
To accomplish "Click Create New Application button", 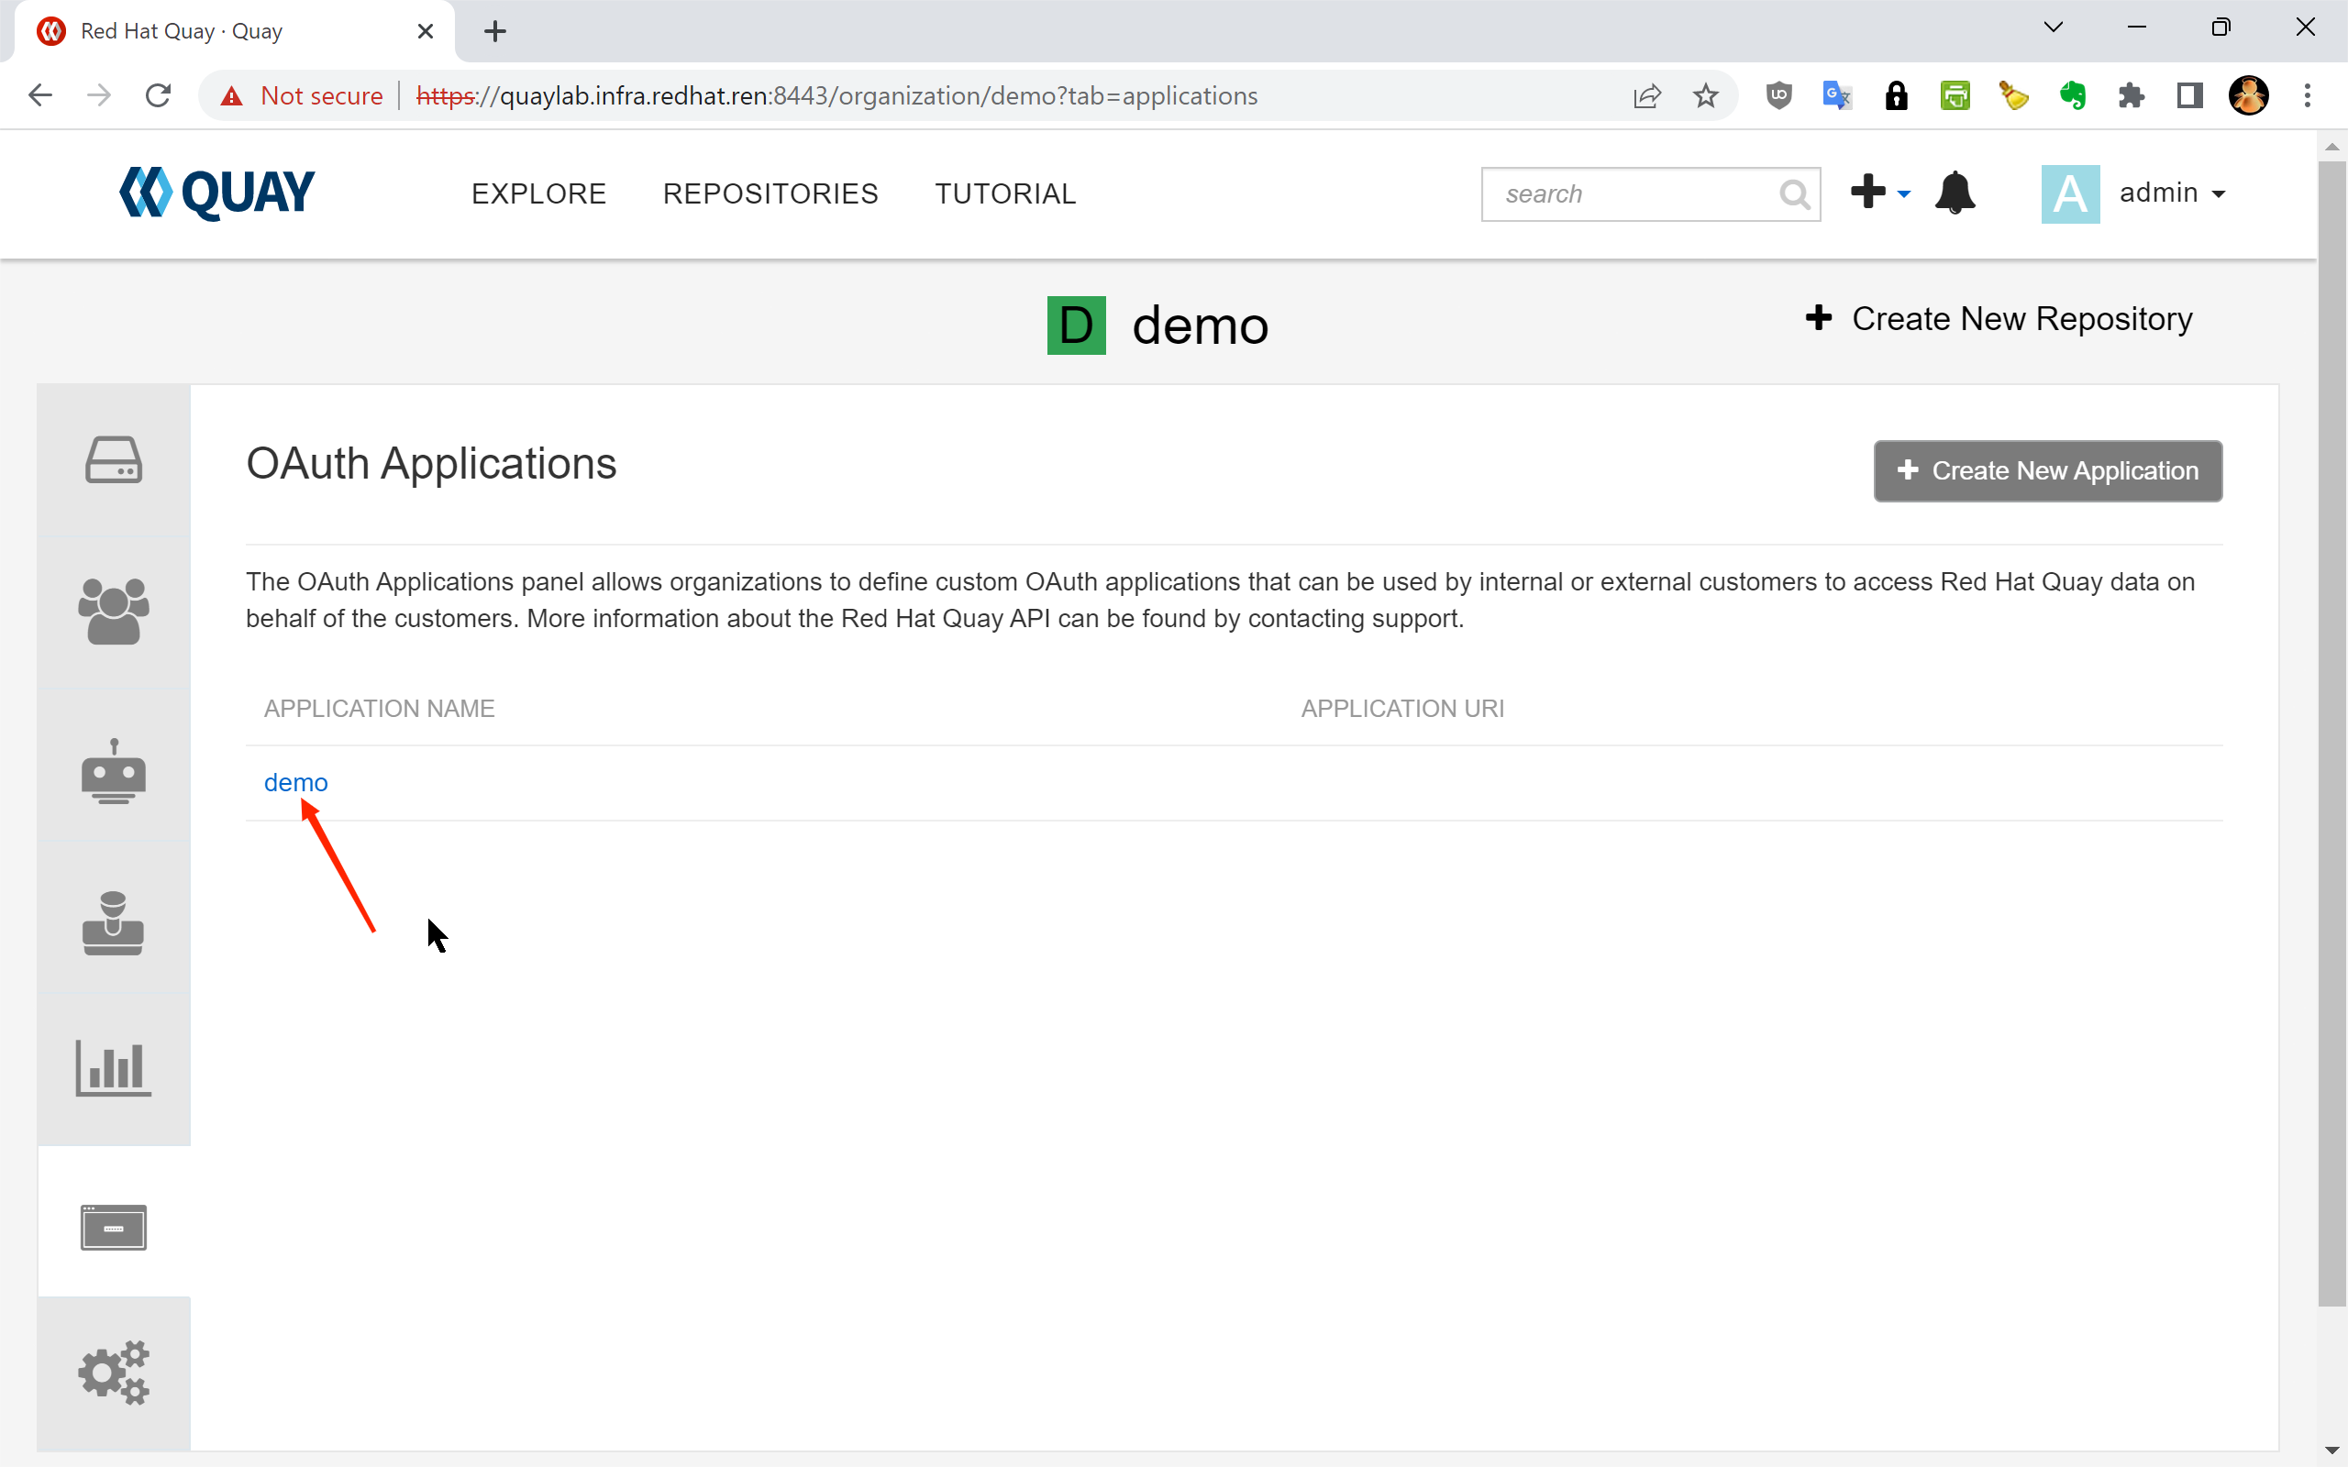I will click(2047, 470).
